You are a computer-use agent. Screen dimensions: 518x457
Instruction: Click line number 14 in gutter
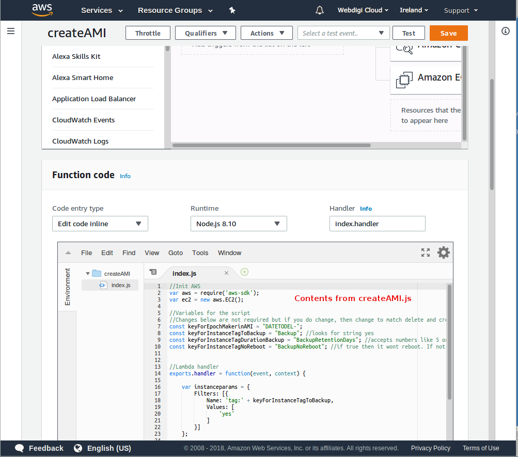pyautogui.click(x=158, y=373)
